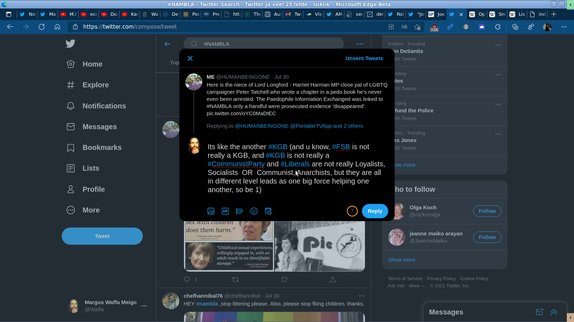The width and height of the screenshot is (574, 322).
Task: Share the tweet with images
Action: 333,280
